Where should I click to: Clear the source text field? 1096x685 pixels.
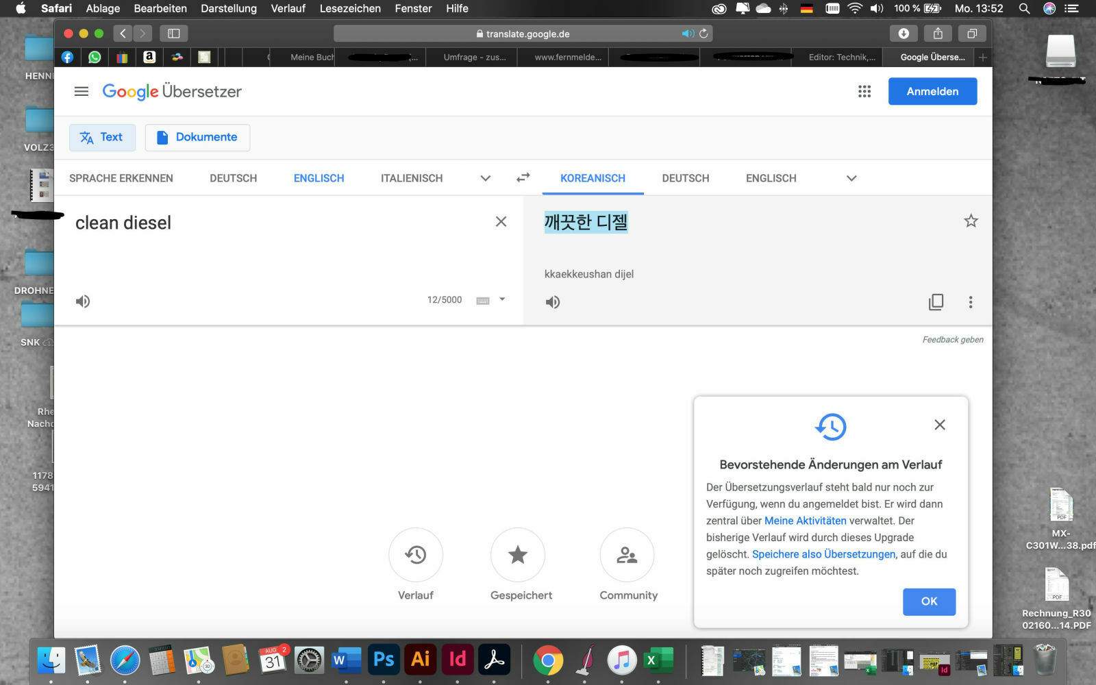501,221
